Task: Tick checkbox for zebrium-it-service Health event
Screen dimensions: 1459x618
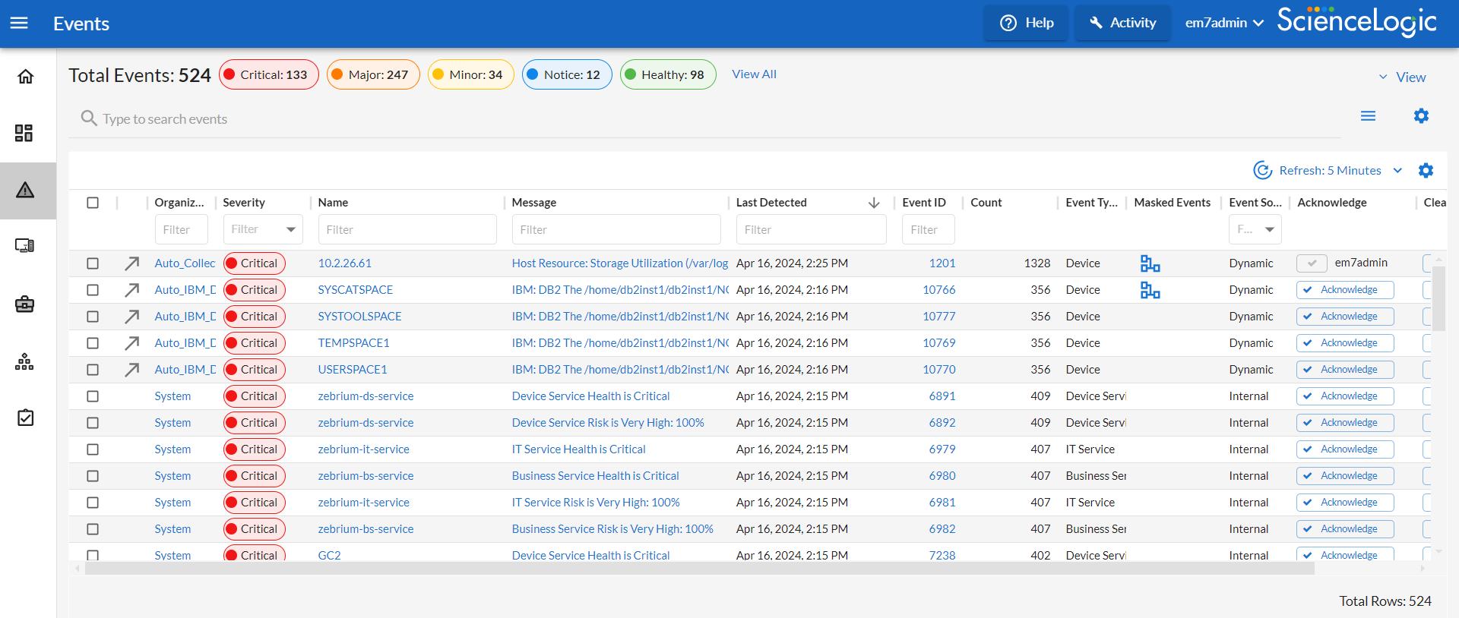Action: click(x=93, y=449)
